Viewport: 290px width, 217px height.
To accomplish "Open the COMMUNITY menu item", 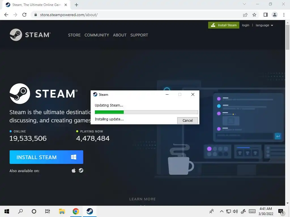I will pyautogui.click(x=97, y=35).
